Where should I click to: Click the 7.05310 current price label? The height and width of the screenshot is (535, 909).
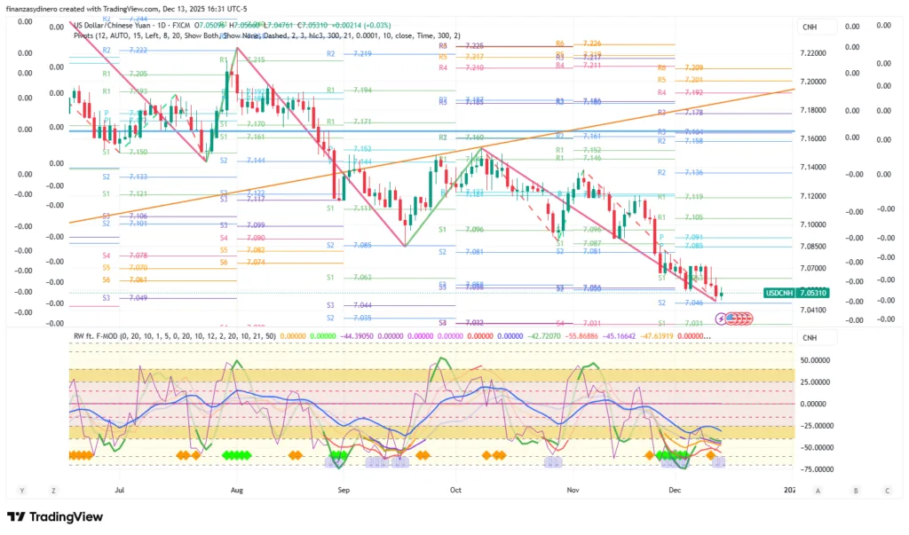pyautogui.click(x=813, y=292)
